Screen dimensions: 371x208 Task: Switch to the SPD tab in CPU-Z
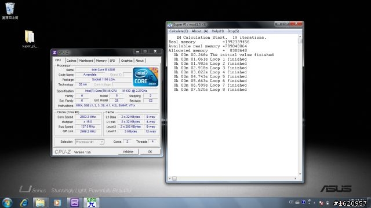[112, 61]
